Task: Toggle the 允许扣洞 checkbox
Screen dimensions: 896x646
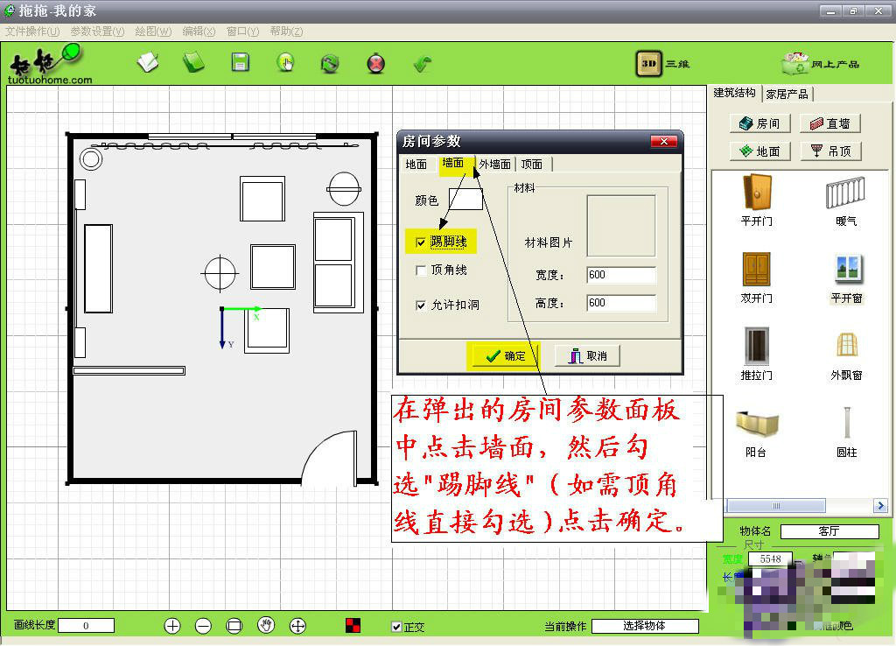Action: 421,305
